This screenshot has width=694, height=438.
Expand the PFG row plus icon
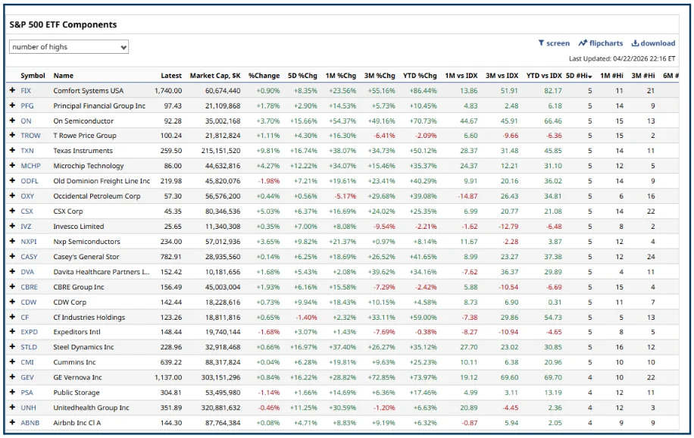(12, 105)
